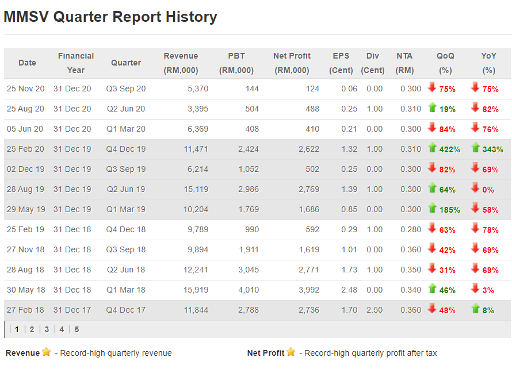This screenshot has height=369, width=512.
Task: Click the red YoY arrow beside 0%
Action: pyautogui.click(x=475, y=188)
